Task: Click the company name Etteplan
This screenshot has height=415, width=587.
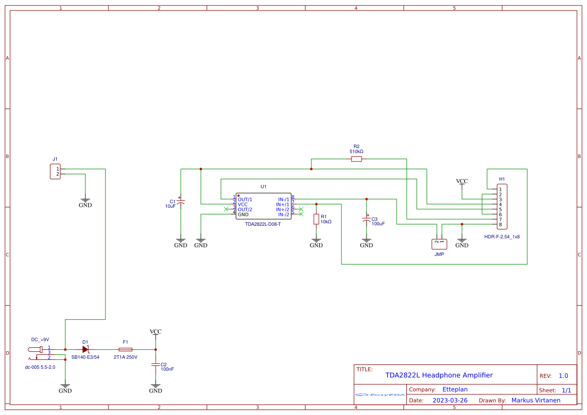Action: [455, 389]
